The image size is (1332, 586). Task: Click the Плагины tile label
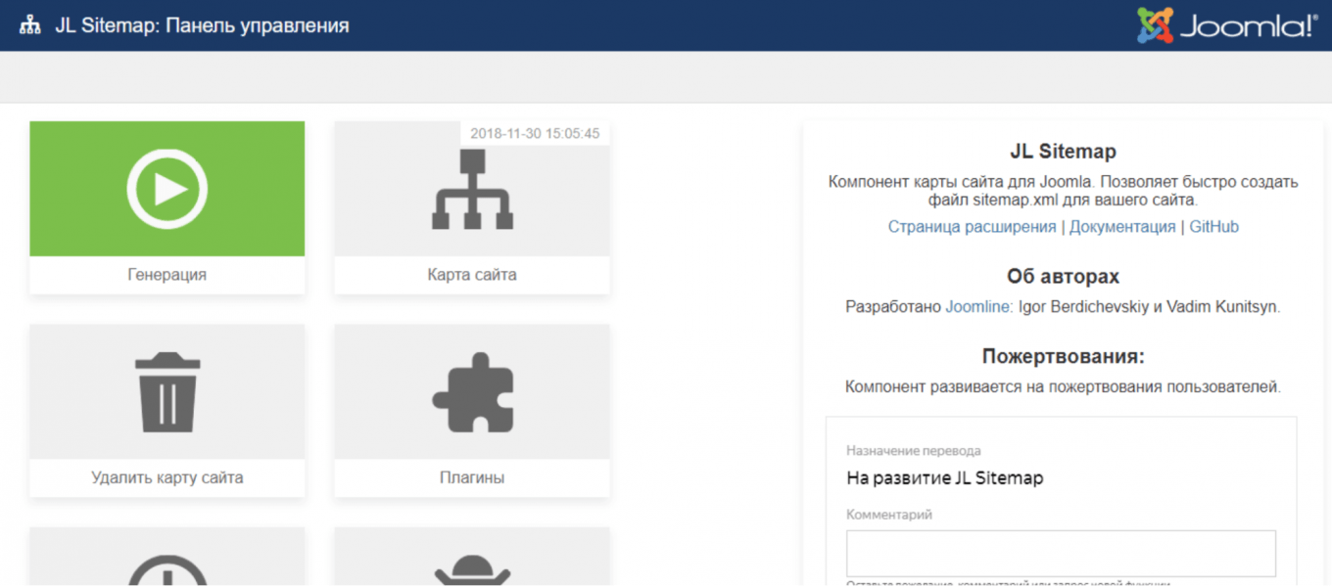coord(472,478)
